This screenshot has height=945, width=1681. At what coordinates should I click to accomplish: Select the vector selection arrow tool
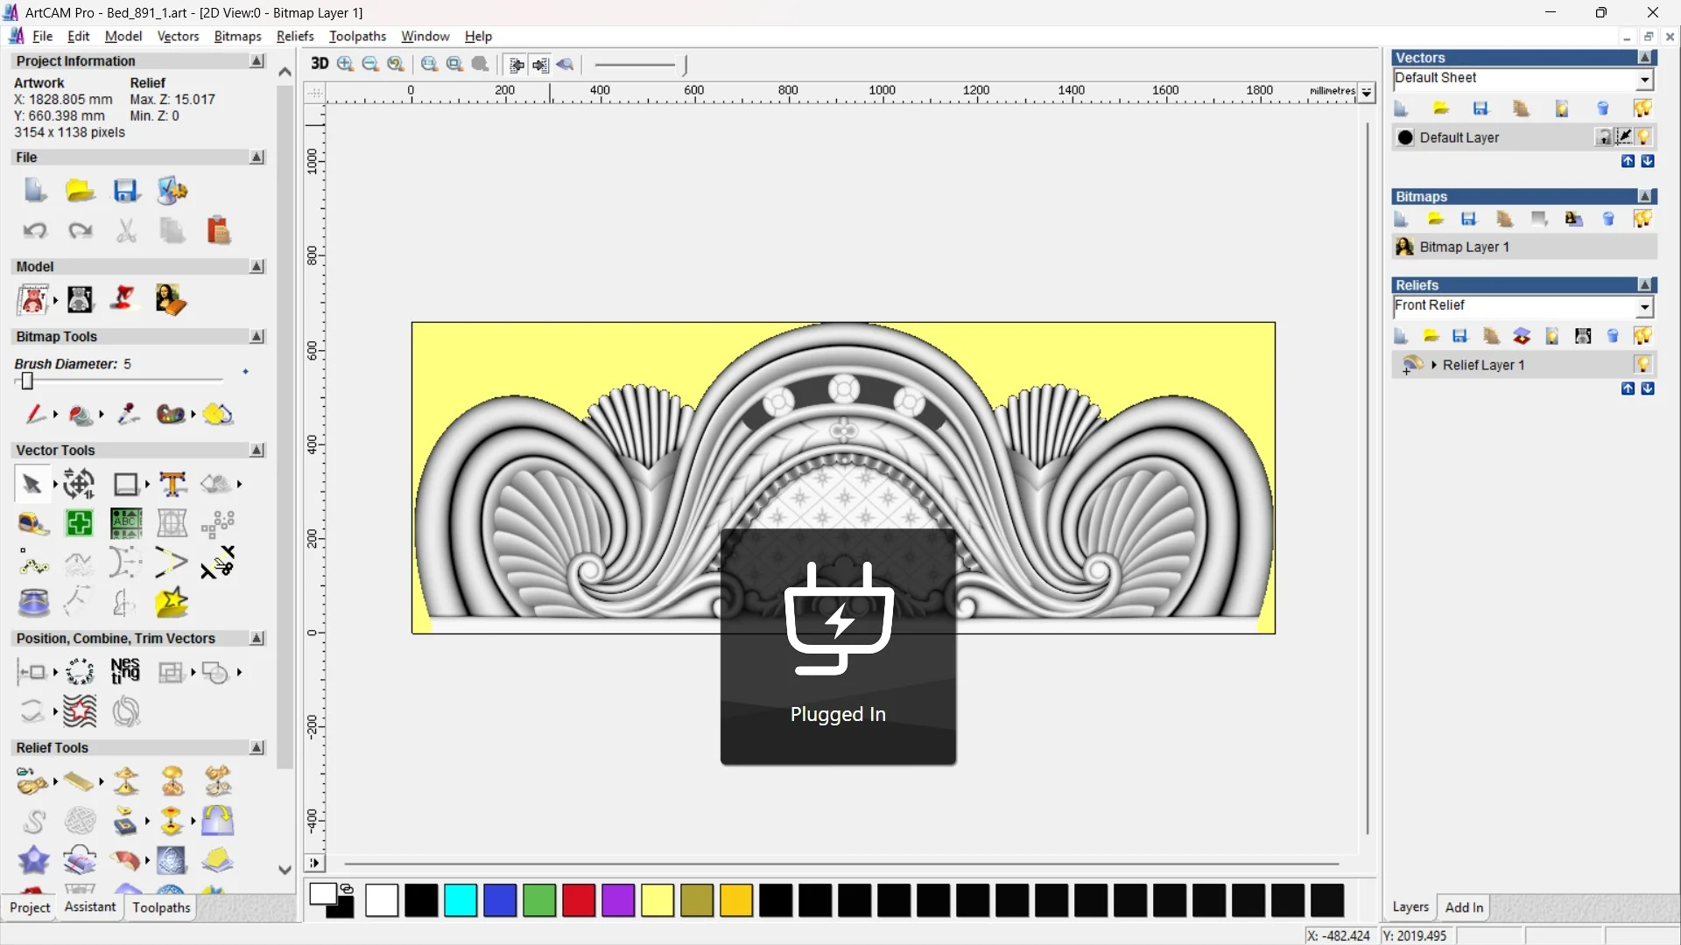(x=32, y=484)
